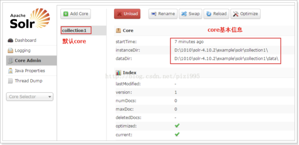Image resolution: width=299 pixels, height=145 pixels.
Task: Click the maxDoc label
Action: pos(125,109)
